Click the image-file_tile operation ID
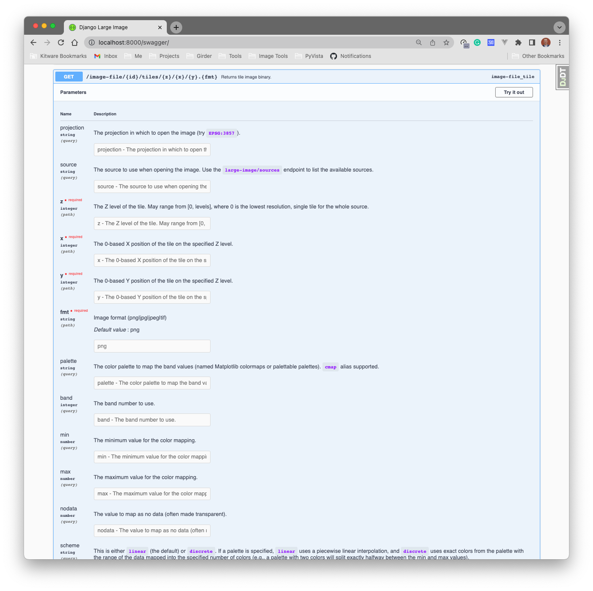Image resolution: width=593 pixels, height=591 pixels. (x=513, y=77)
